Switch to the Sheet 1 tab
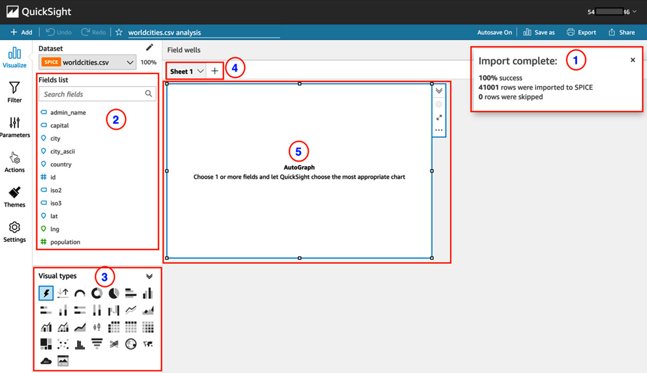This screenshot has height=373, width=647. tap(181, 71)
